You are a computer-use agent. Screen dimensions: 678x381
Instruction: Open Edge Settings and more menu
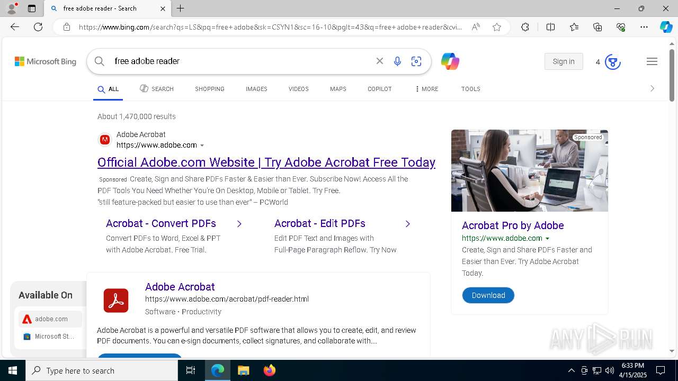(x=644, y=27)
